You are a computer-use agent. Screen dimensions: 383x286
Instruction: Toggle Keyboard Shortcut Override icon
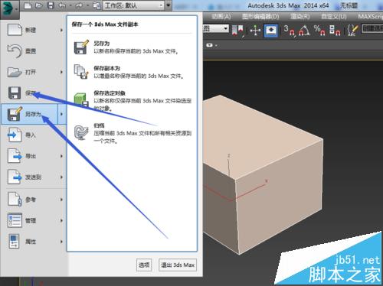pos(271,31)
